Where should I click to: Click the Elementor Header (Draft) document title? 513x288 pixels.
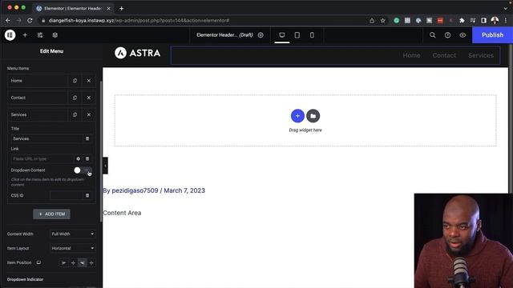coord(224,35)
